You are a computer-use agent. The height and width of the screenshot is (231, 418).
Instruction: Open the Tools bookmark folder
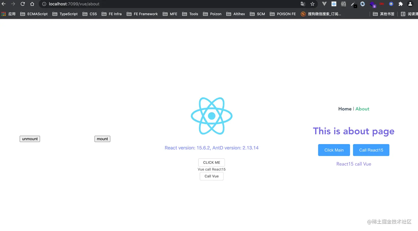[190, 14]
